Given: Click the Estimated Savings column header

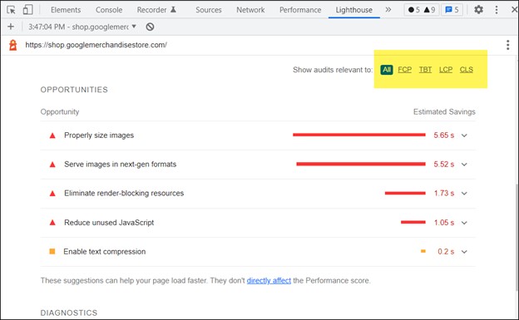Looking at the screenshot, I should click(x=444, y=112).
